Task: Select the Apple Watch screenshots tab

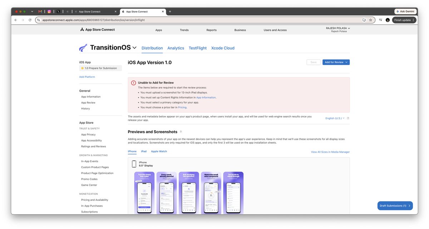Action: (159, 151)
